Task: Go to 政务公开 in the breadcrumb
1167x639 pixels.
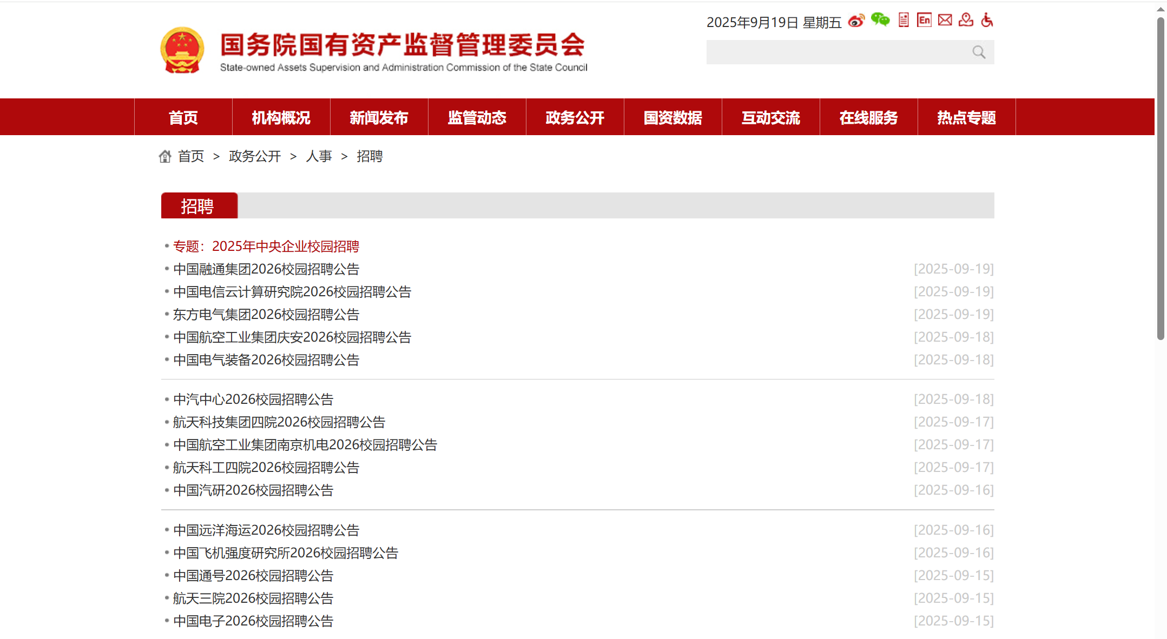Action: pyautogui.click(x=255, y=156)
